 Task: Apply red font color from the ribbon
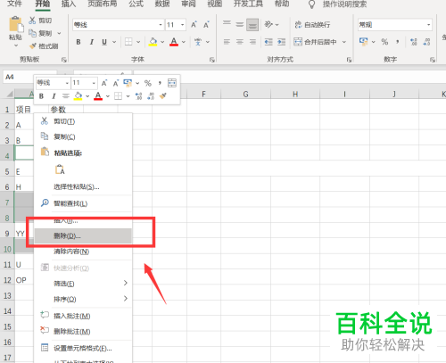click(x=174, y=42)
